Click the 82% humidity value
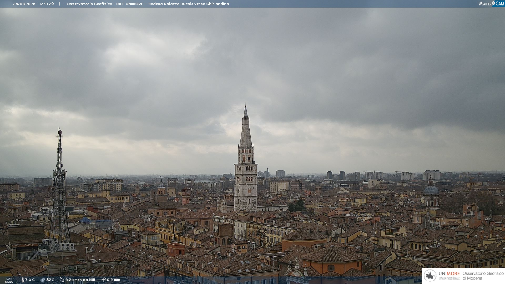 click(50, 280)
